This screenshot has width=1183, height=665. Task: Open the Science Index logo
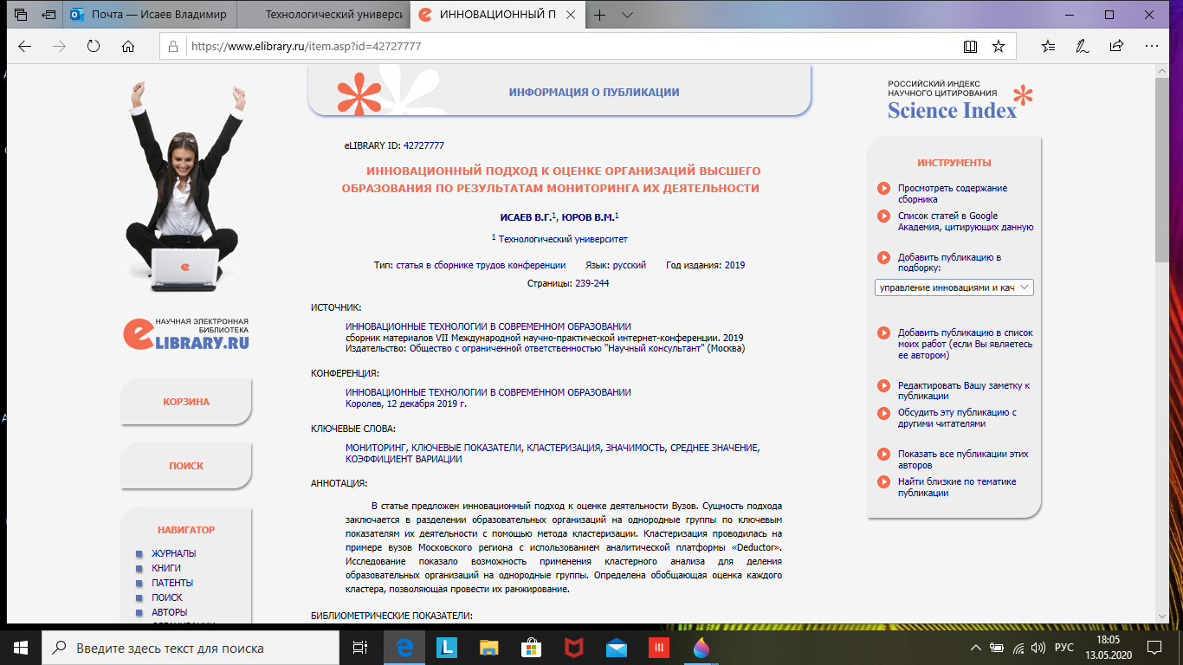point(960,100)
